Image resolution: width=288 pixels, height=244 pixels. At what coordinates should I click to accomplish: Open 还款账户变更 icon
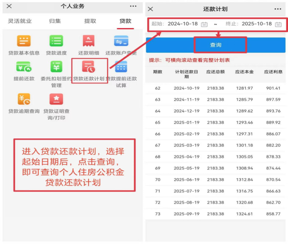[x=121, y=41]
